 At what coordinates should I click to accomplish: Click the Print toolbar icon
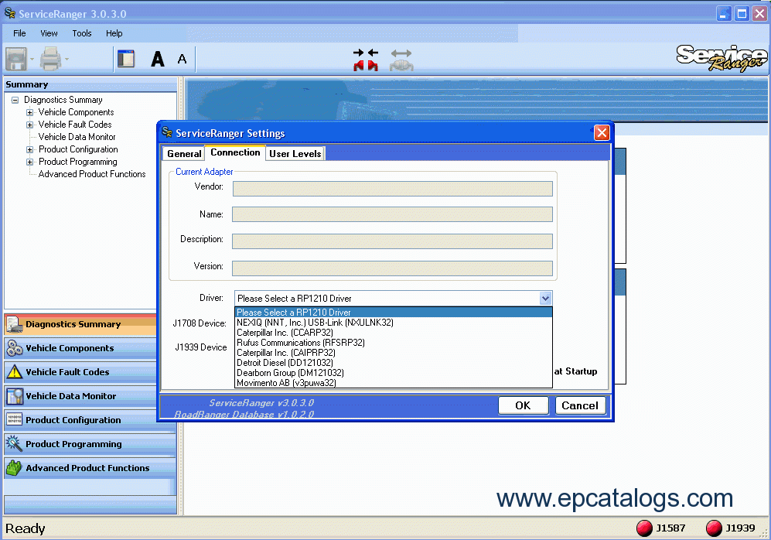(x=50, y=59)
